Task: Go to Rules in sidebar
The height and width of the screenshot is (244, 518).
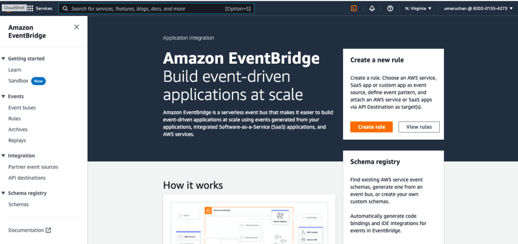Action: (x=15, y=118)
